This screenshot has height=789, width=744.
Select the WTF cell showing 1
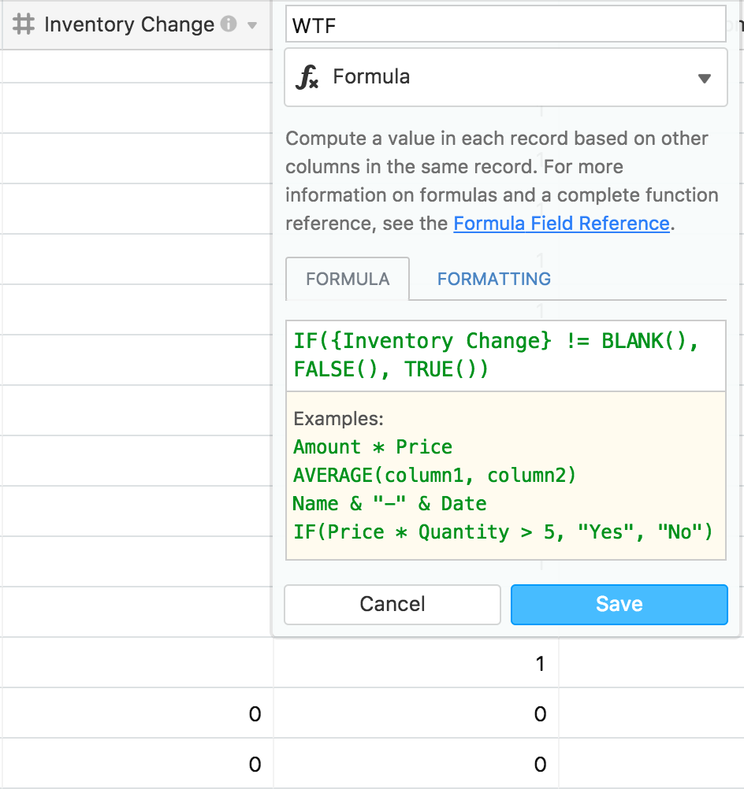pyautogui.click(x=416, y=663)
